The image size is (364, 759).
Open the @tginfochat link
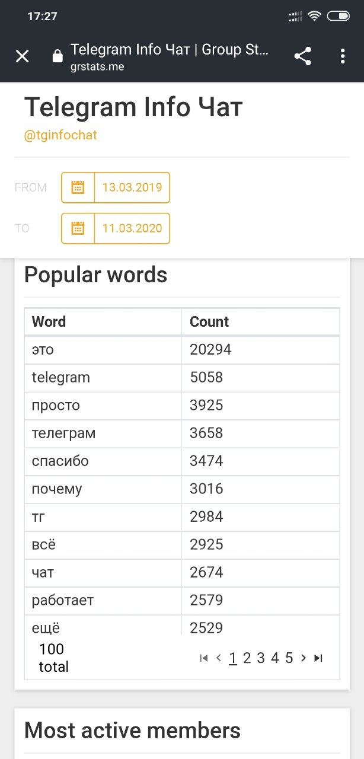click(60, 135)
